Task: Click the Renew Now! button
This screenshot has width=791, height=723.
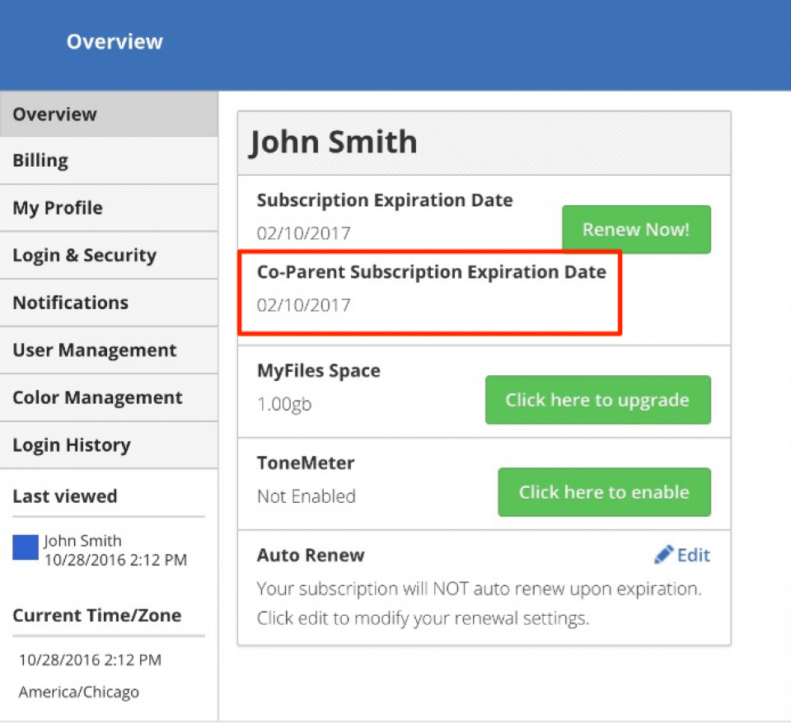Action: 636,229
